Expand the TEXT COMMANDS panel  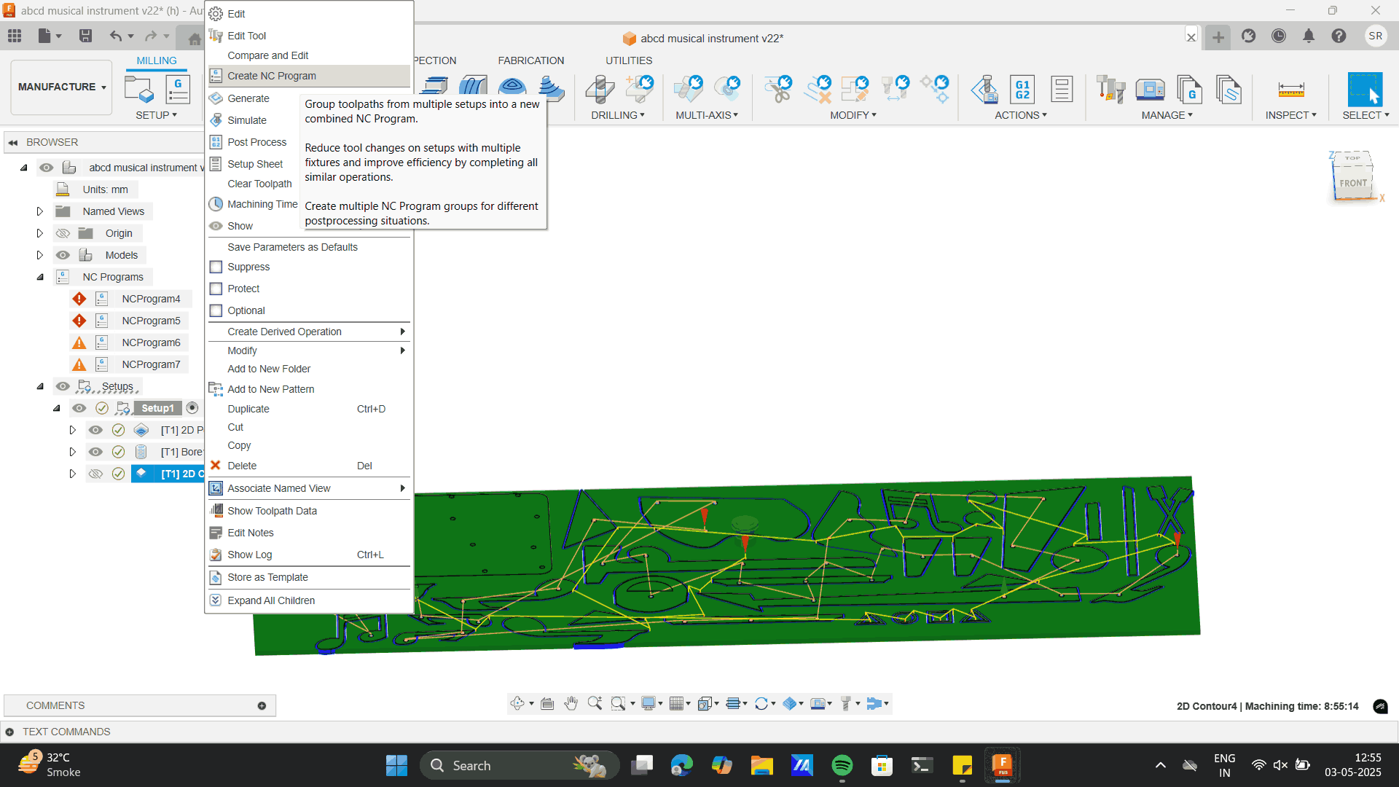click(x=9, y=732)
